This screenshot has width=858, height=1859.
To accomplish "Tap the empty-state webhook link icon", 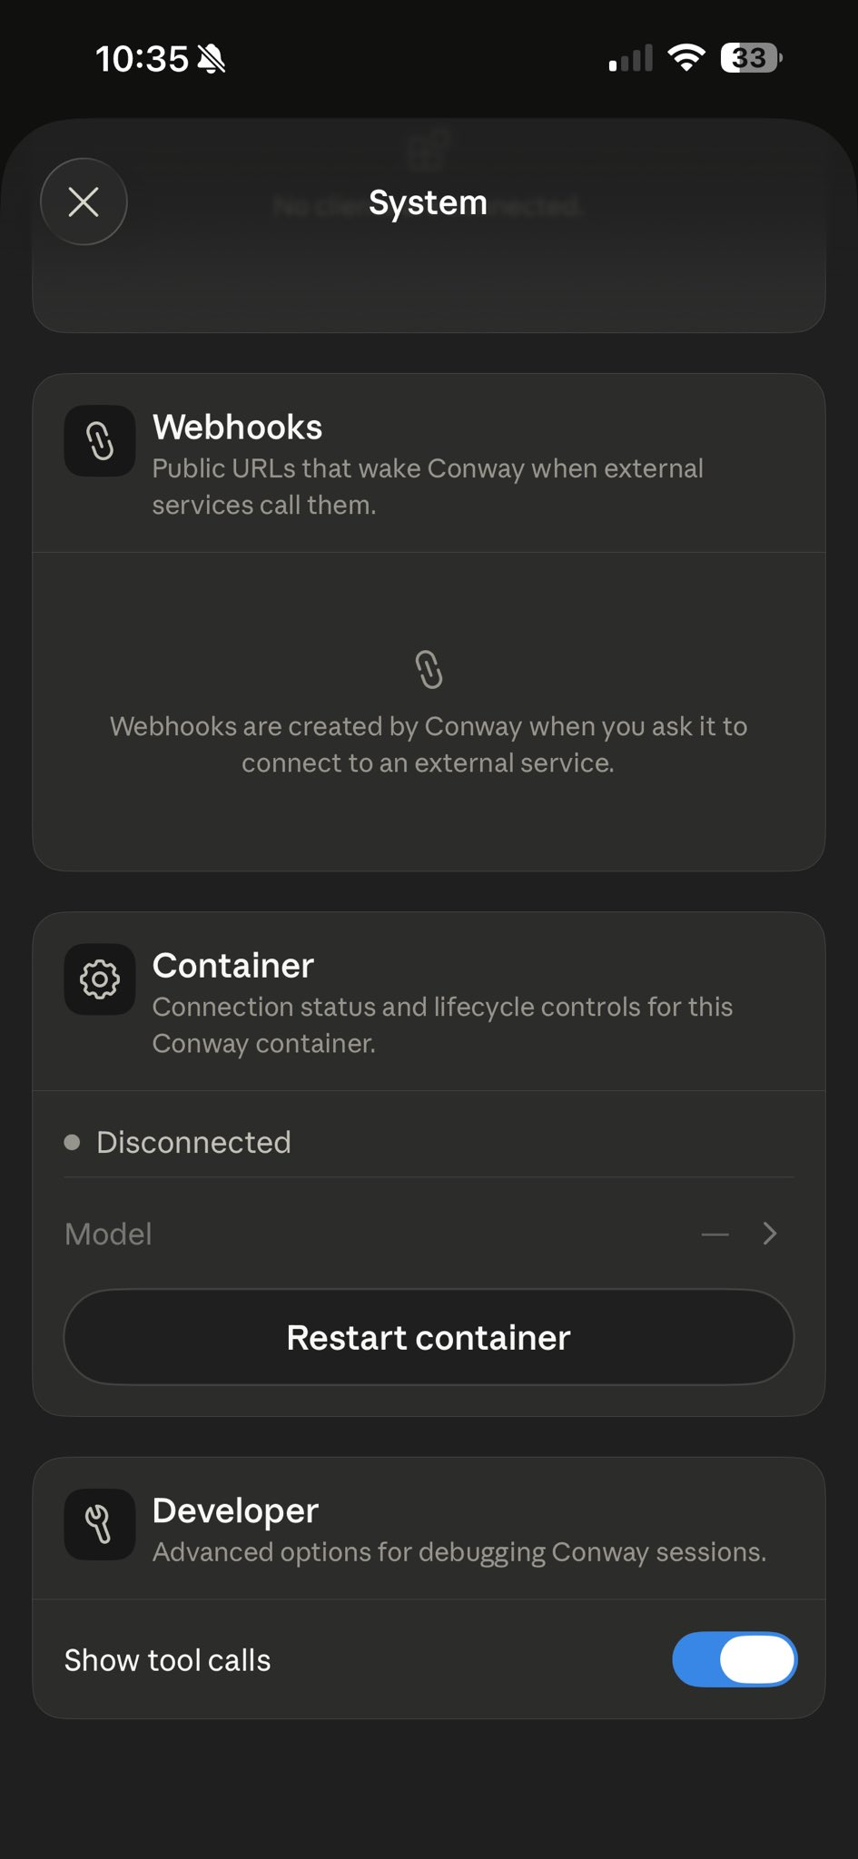I will coord(429,669).
